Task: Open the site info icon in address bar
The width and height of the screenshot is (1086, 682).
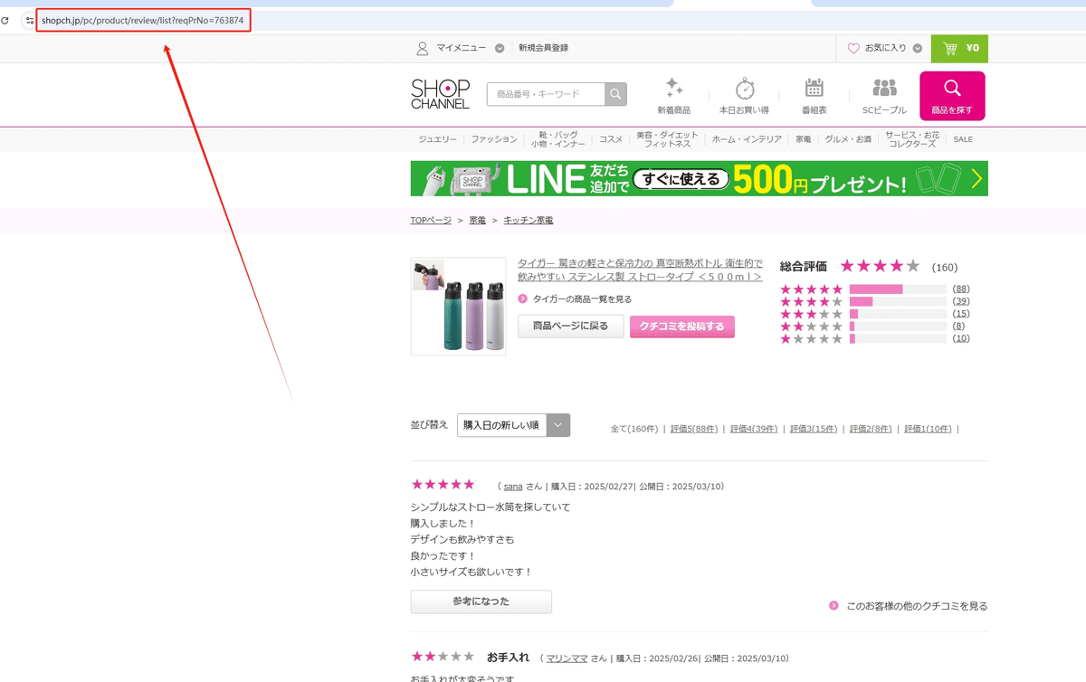Action: point(29,20)
